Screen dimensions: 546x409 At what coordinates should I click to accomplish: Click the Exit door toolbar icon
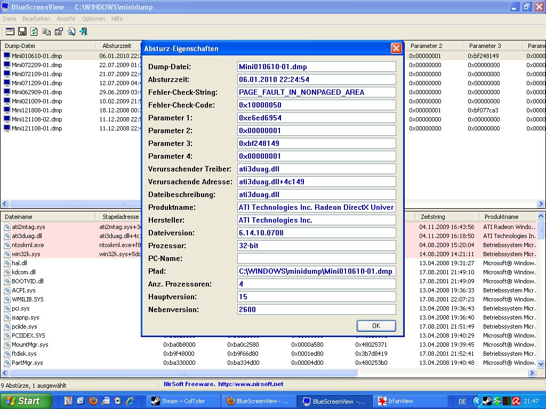click(x=84, y=31)
